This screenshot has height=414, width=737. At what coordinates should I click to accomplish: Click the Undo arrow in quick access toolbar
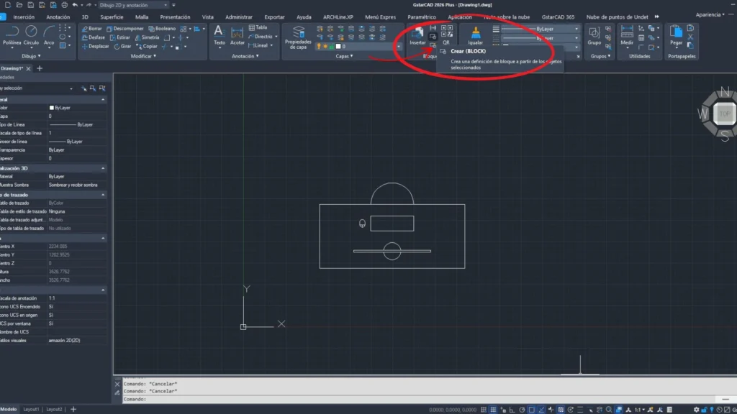click(75, 5)
